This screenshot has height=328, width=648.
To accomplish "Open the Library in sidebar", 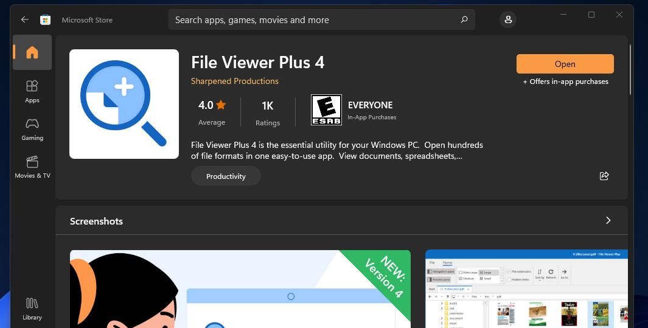I will point(32,309).
